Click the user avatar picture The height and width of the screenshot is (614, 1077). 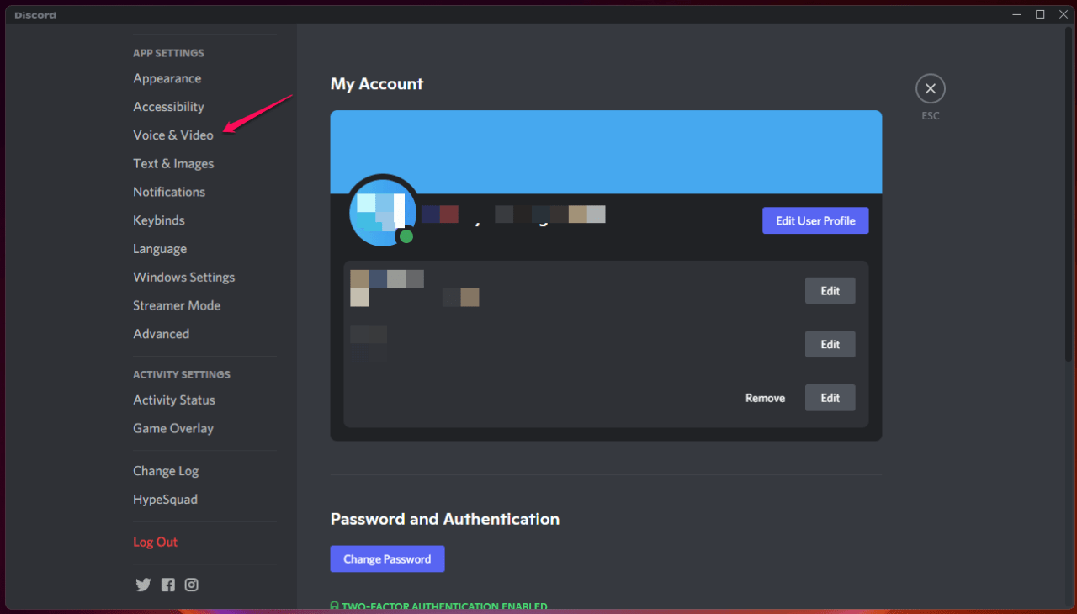click(x=383, y=211)
